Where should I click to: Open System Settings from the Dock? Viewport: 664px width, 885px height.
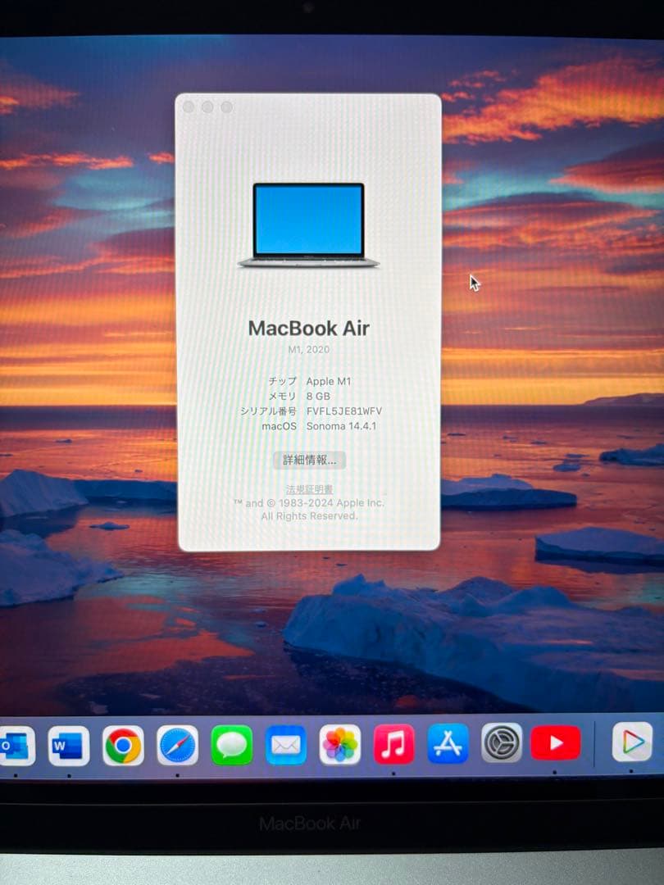tap(503, 744)
